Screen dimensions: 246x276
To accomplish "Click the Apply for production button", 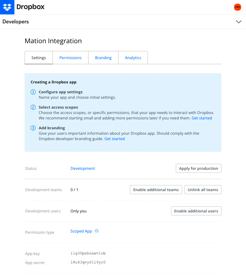I will coord(199,169).
